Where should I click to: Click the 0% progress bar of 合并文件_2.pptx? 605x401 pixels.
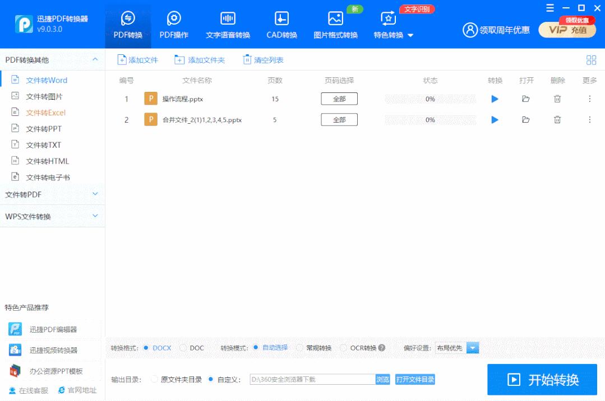coord(429,119)
